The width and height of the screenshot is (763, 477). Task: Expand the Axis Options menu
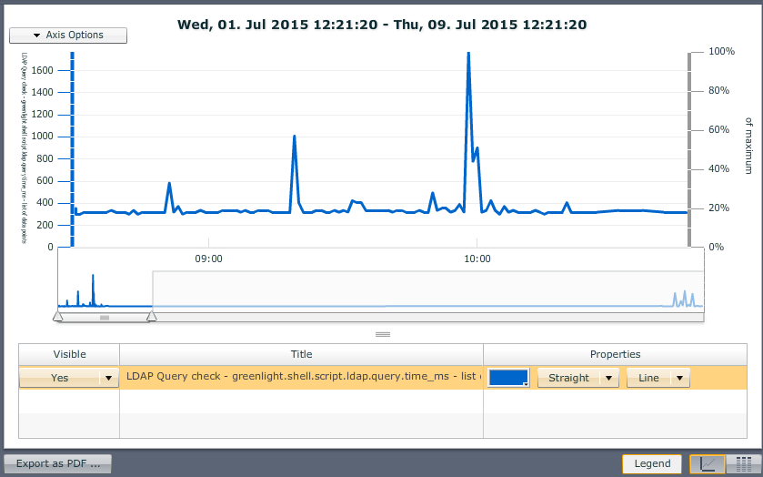pyautogui.click(x=68, y=36)
